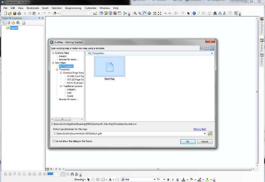The width and height of the screenshot is (265, 182).
Task: Click the Go To XY tool
Action: [224, 13]
